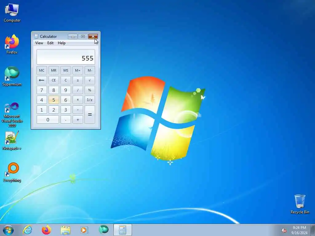315x236 pixels.
Task: Click the Calculator title bar icon
Action: [x=36, y=36]
